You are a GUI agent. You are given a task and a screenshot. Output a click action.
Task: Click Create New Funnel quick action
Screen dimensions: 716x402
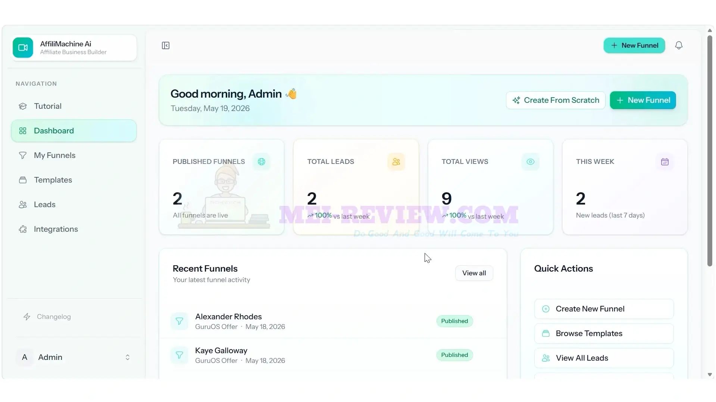(604, 309)
